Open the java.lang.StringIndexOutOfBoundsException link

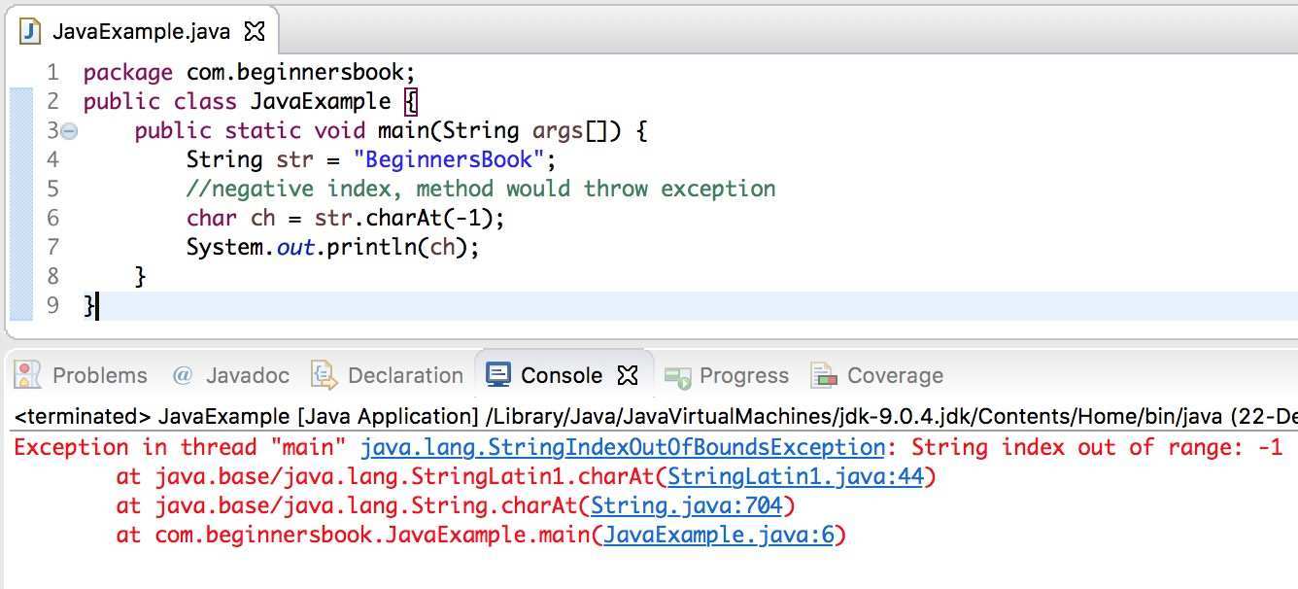[x=622, y=448]
